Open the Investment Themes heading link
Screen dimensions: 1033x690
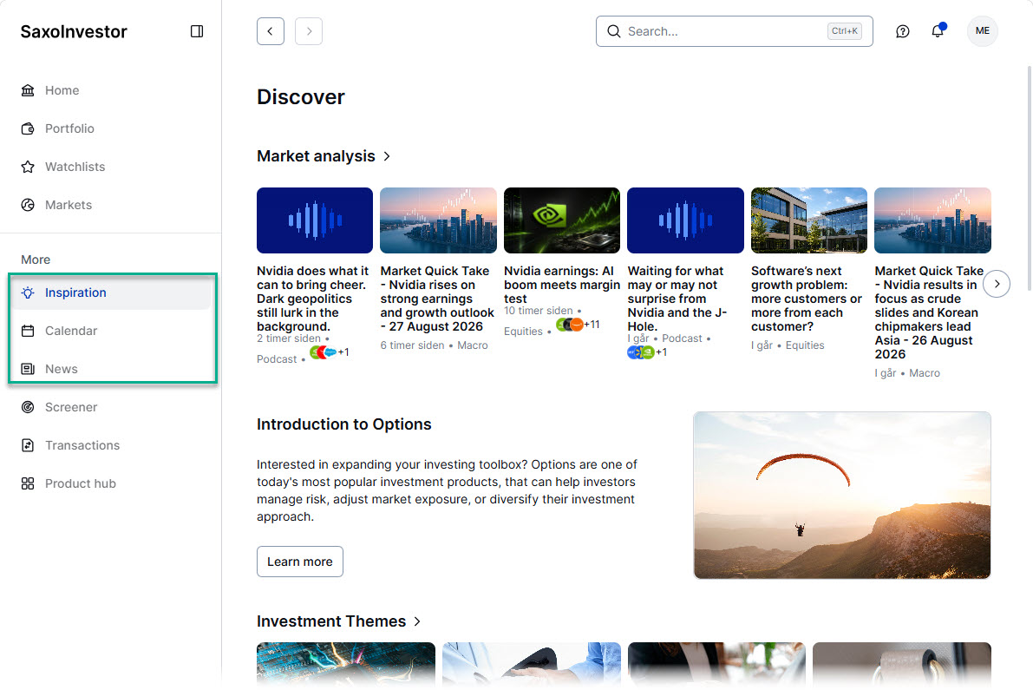pyautogui.click(x=330, y=621)
